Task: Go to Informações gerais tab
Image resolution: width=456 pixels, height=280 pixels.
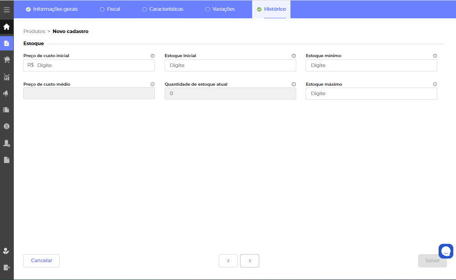Action: point(52,9)
